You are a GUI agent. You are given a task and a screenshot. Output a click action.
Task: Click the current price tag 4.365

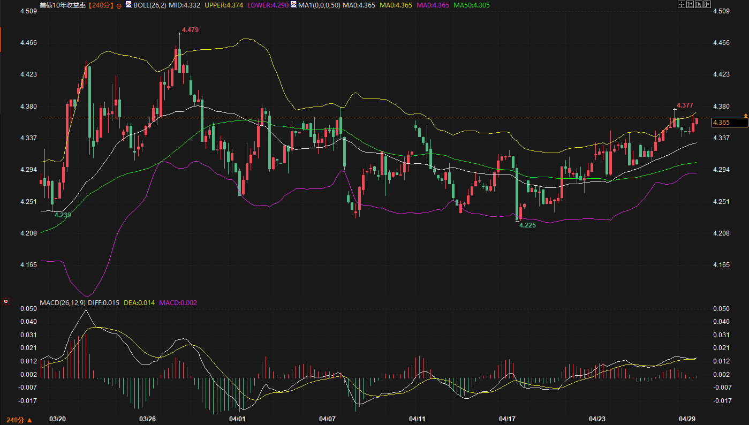[x=728, y=123]
